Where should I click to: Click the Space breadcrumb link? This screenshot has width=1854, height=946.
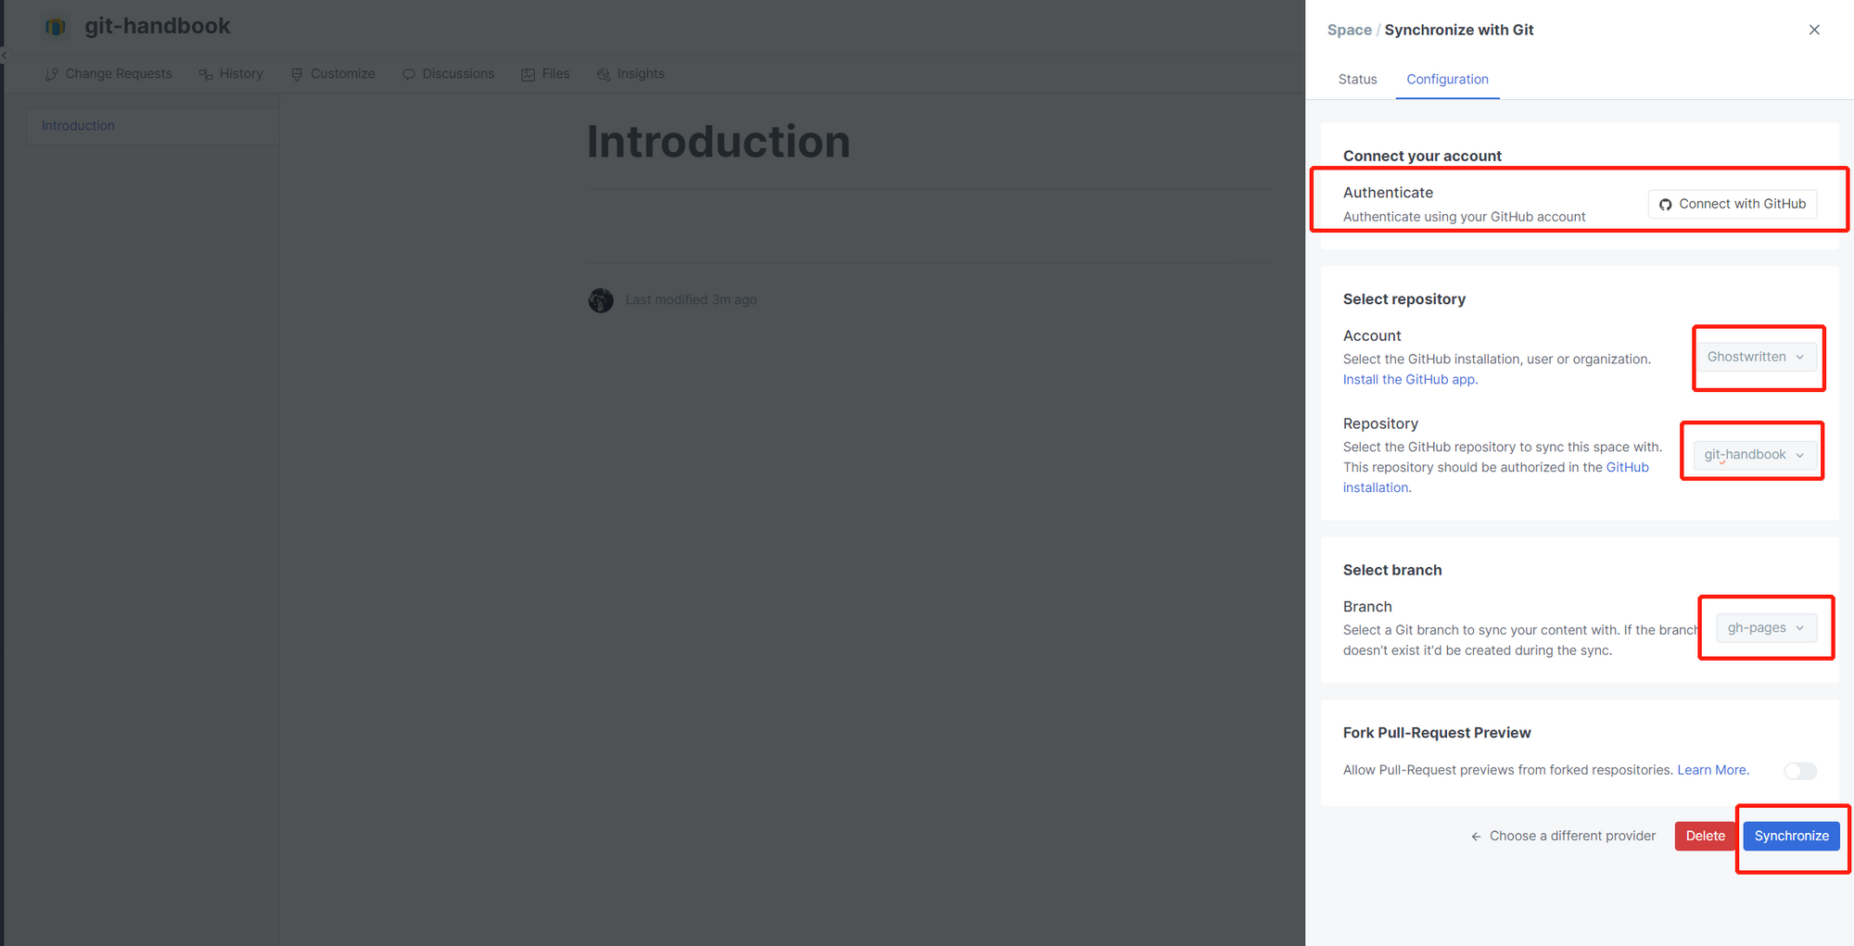click(1349, 30)
